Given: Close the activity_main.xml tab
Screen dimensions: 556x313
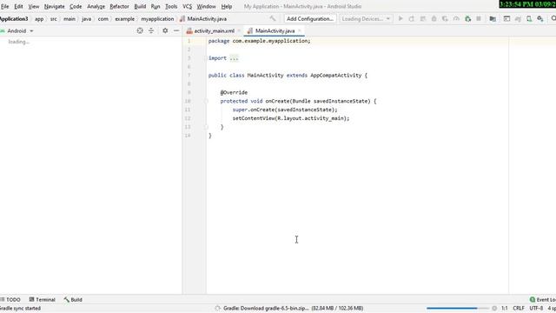Looking at the screenshot, I should click(239, 31).
